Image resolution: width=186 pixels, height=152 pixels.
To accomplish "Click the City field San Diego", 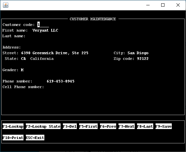I will coord(138,53).
